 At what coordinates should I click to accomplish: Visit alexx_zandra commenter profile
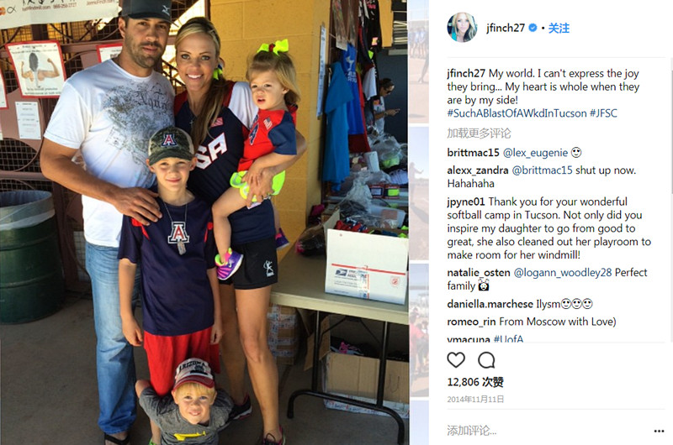478,170
